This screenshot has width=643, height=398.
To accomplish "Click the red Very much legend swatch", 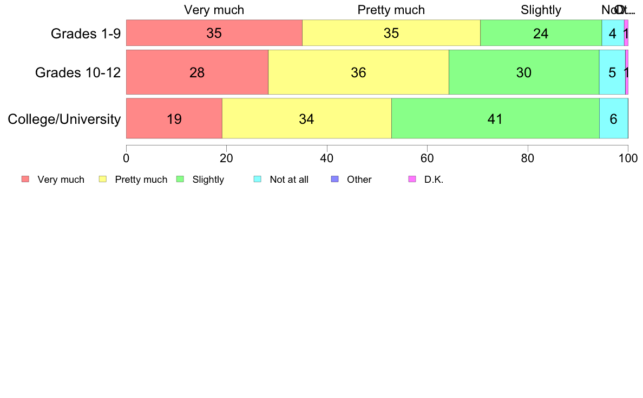I will point(25,179).
